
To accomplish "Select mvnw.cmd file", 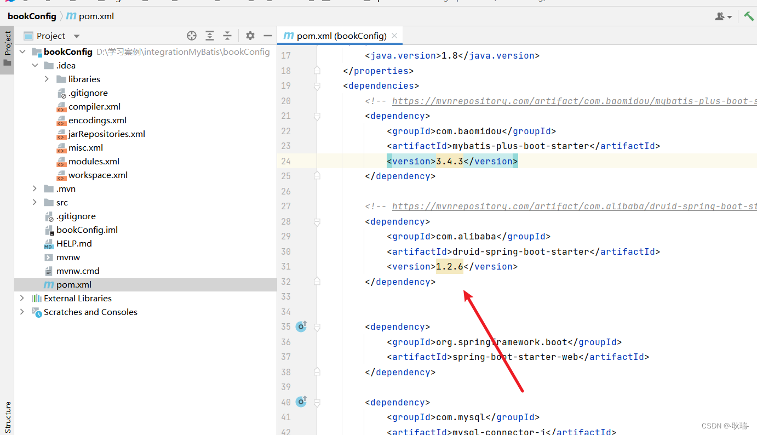I will click(78, 271).
